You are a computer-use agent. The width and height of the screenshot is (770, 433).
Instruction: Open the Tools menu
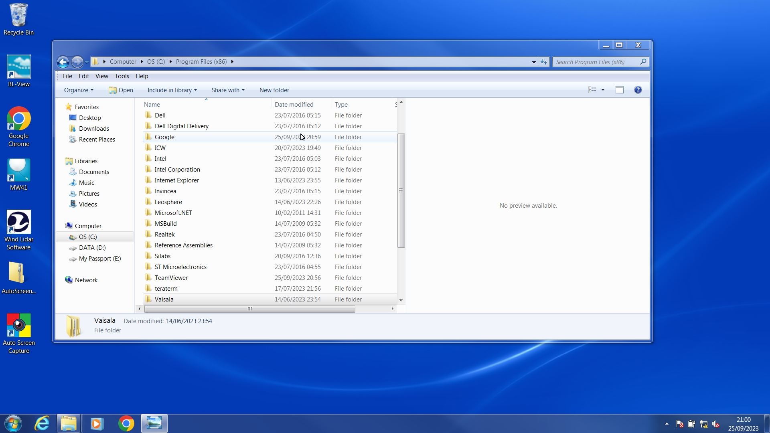tap(122, 76)
